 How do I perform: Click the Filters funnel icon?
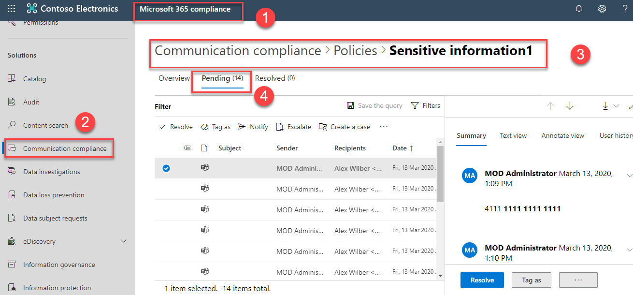(415, 105)
